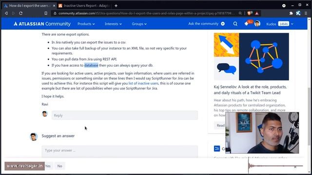Expand the Products menu

coord(86,24)
